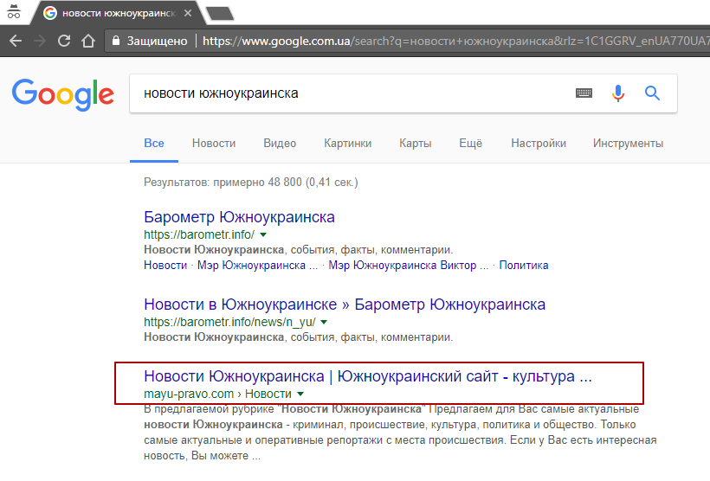The width and height of the screenshot is (710, 481).
Task: Select the 'новости южноукраинск' browser tab
Action: tap(119, 13)
